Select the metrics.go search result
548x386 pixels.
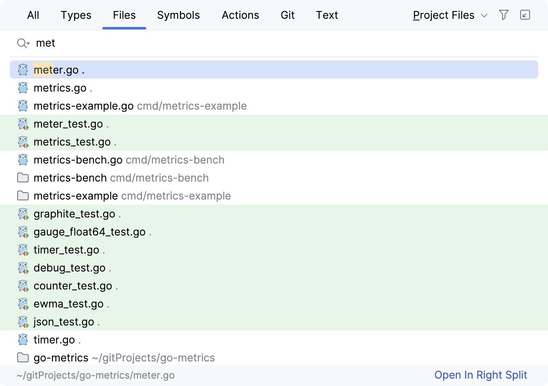(x=61, y=88)
